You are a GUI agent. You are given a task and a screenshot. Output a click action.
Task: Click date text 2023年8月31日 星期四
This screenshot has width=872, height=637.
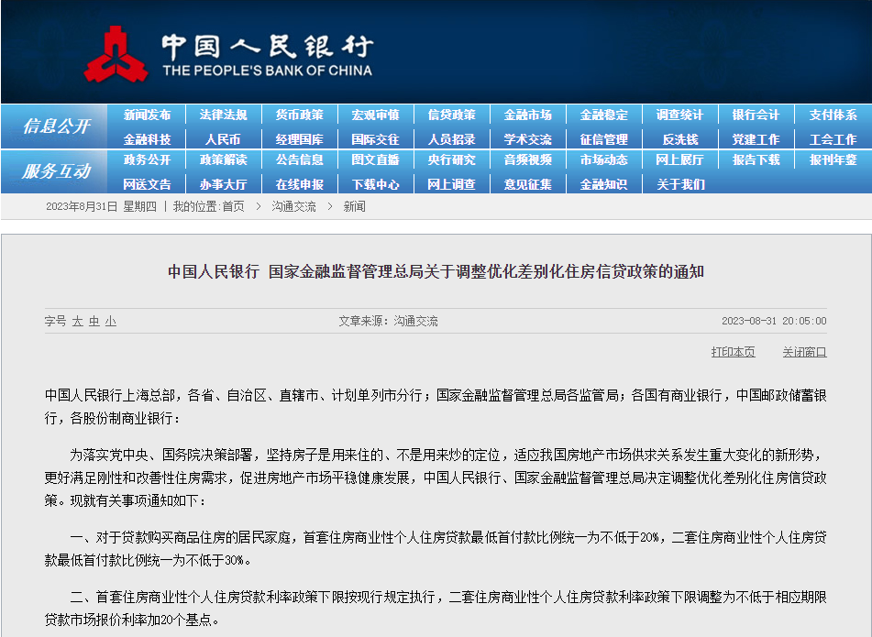(101, 207)
